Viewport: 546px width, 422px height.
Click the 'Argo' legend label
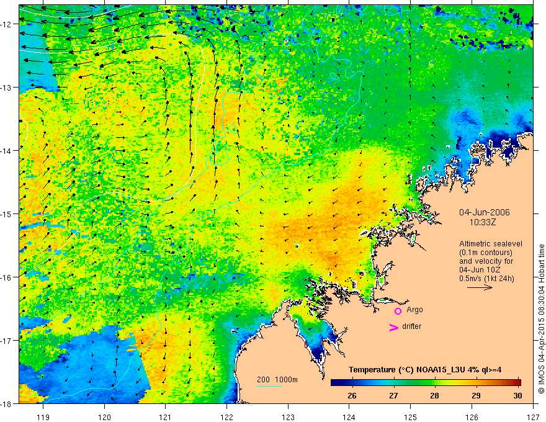[414, 310]
